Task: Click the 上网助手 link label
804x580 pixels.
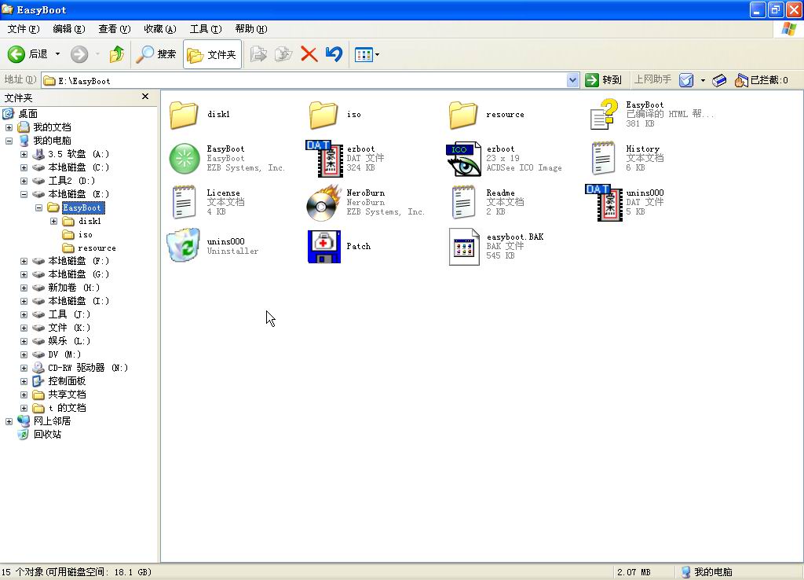Action: pos(652,79)
